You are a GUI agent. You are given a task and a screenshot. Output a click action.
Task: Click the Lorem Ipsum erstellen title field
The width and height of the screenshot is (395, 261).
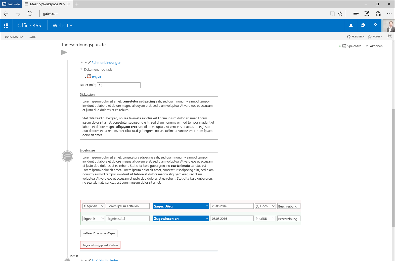(128, 206)
